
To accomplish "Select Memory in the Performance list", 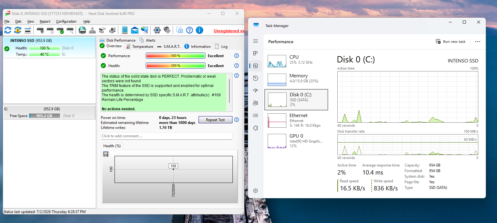I will pos(296,80).
